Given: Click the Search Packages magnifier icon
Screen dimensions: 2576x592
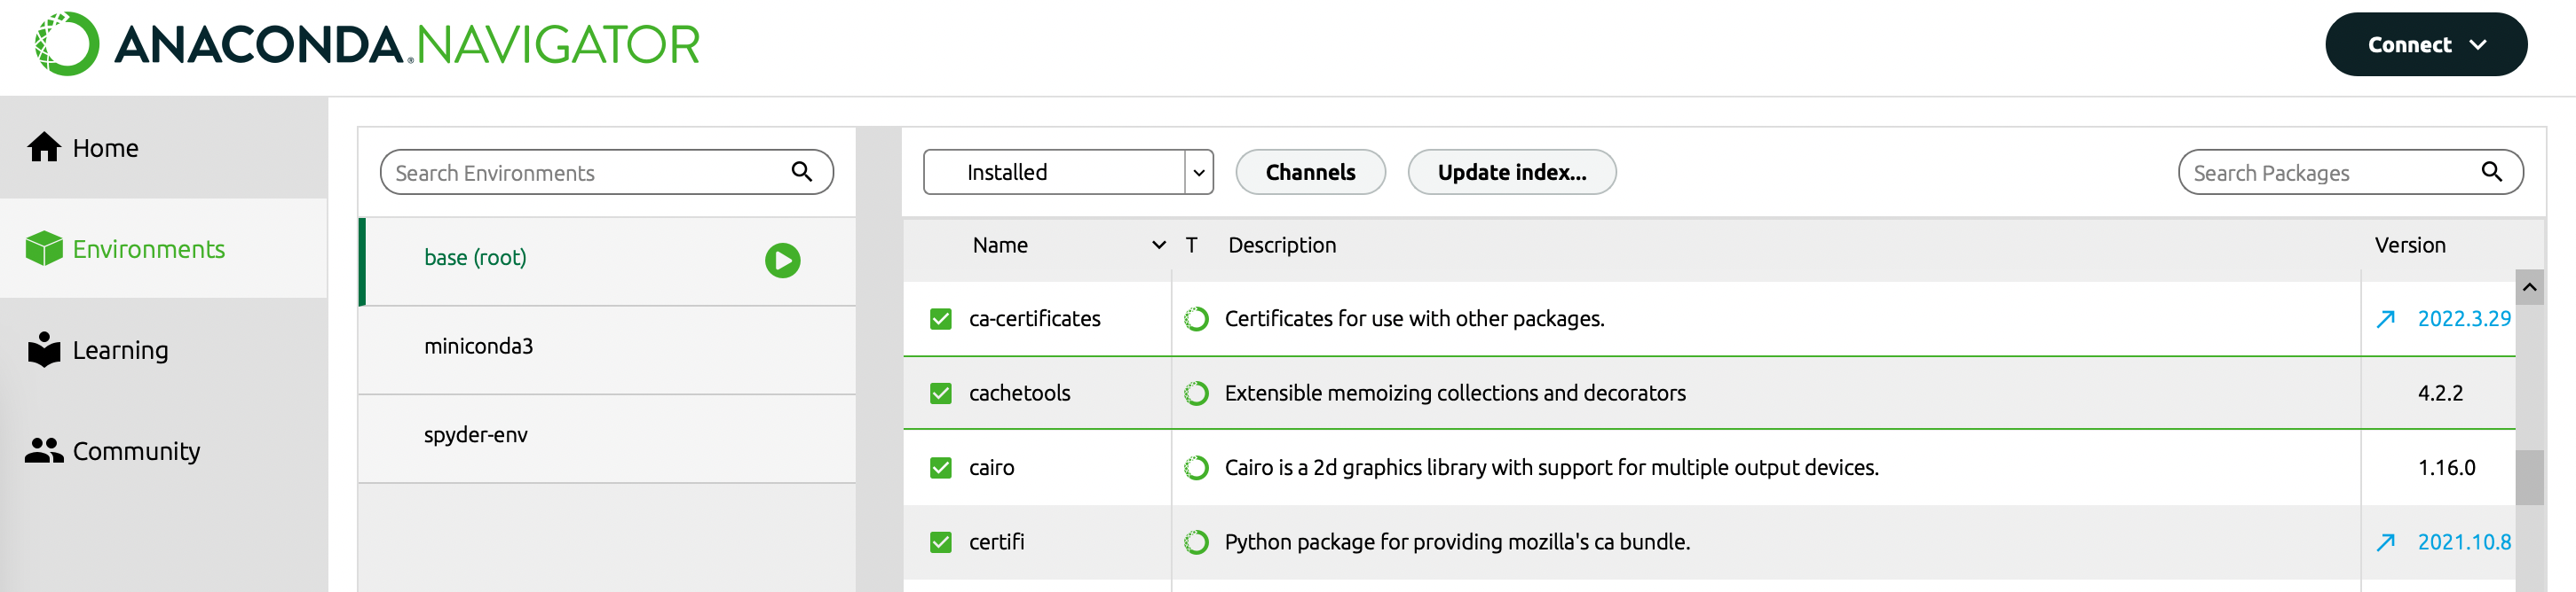Looking at the screenshot, I should 2491,172.
